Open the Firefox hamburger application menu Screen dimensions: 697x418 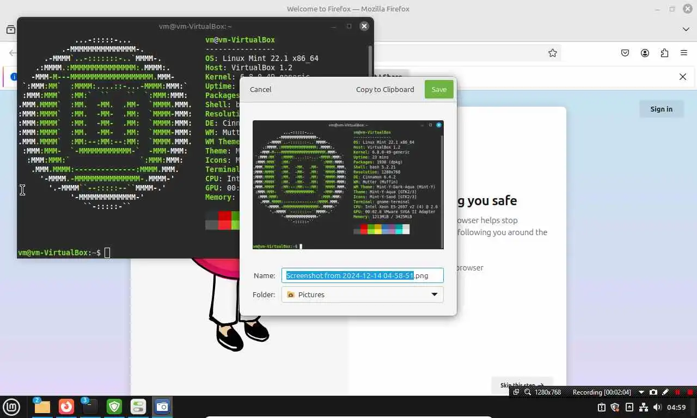pyautogui.click(x=684, y=53)
